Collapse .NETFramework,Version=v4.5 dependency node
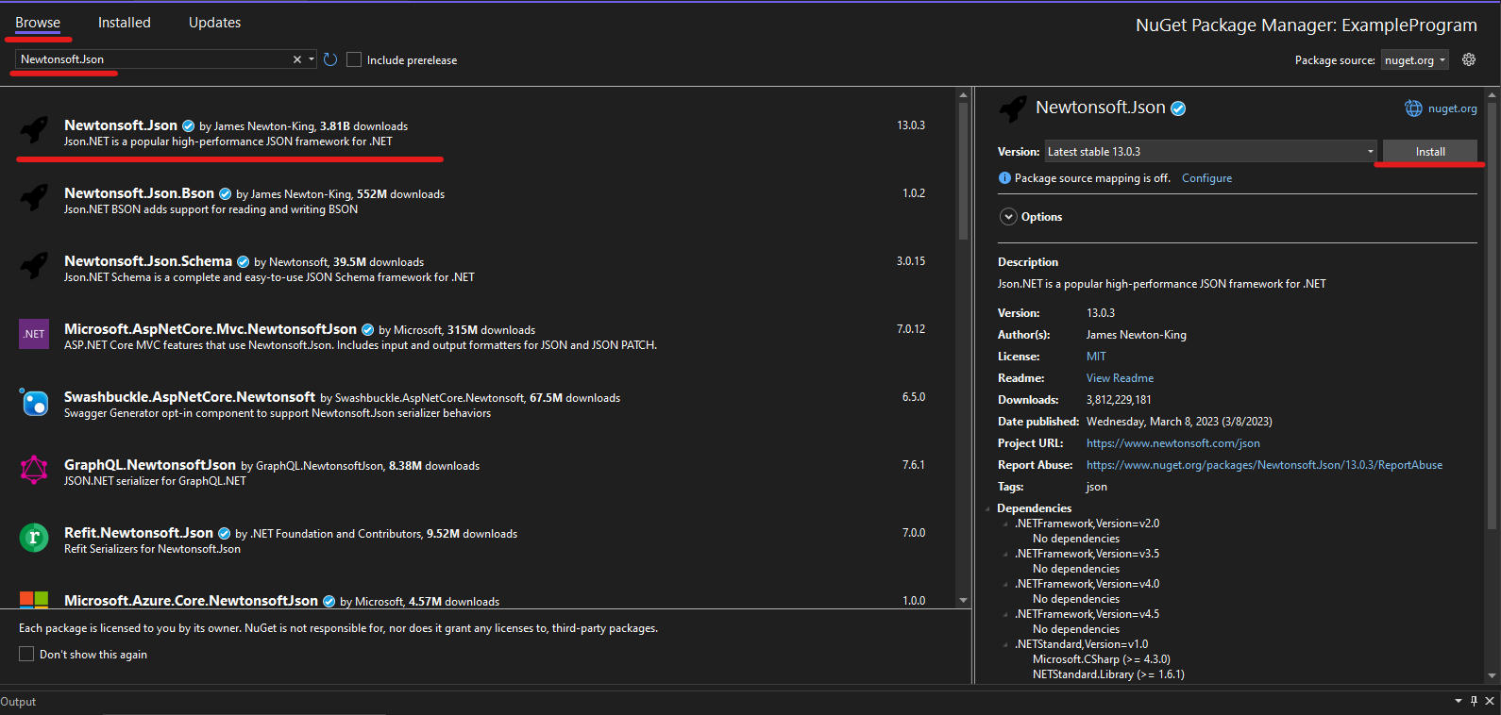This screenshot has height=715, width=1501. [1005, 614]
